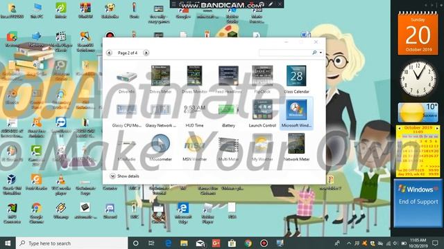The width and height of the screenshot is (444, 249).
Task: Select the Launch Control gadget
Action: (262, 113)
